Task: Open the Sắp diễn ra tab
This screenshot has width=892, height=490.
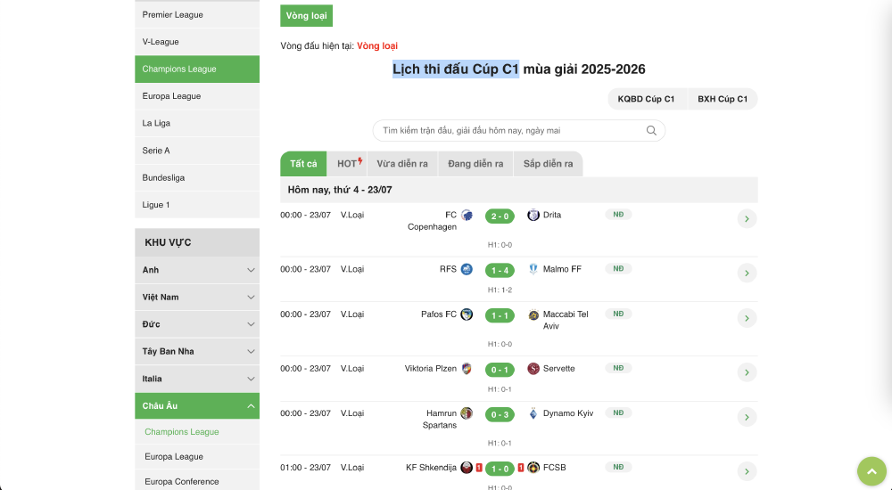Action: click(549, 164)
